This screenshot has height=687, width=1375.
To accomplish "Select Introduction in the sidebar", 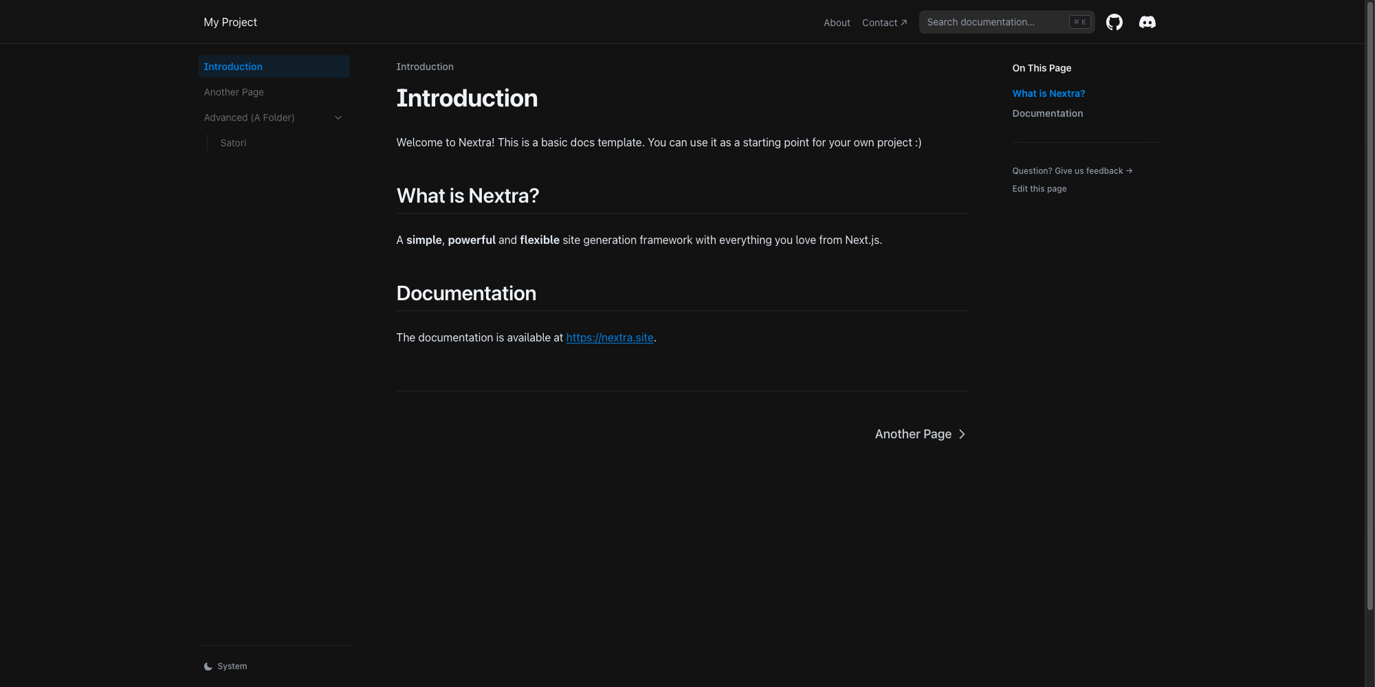I will [274, 67].
